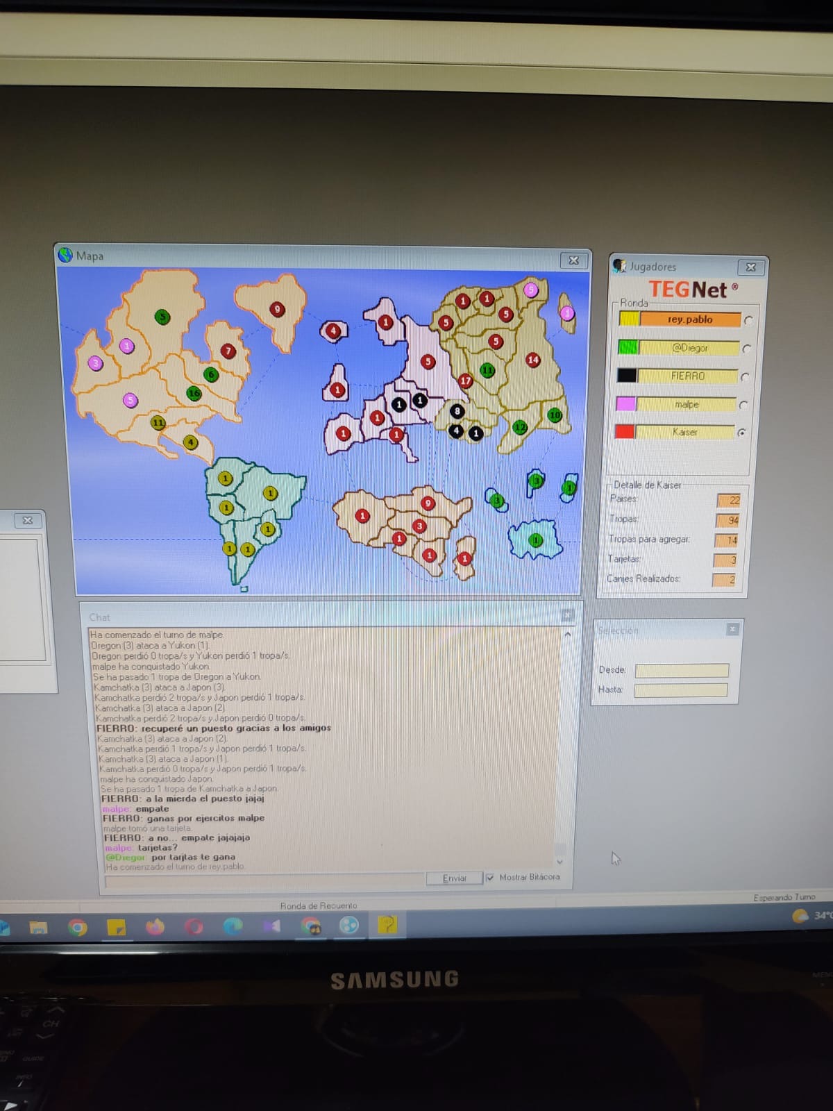
Task: Click the red 17 army token
Action: point(465,381)
